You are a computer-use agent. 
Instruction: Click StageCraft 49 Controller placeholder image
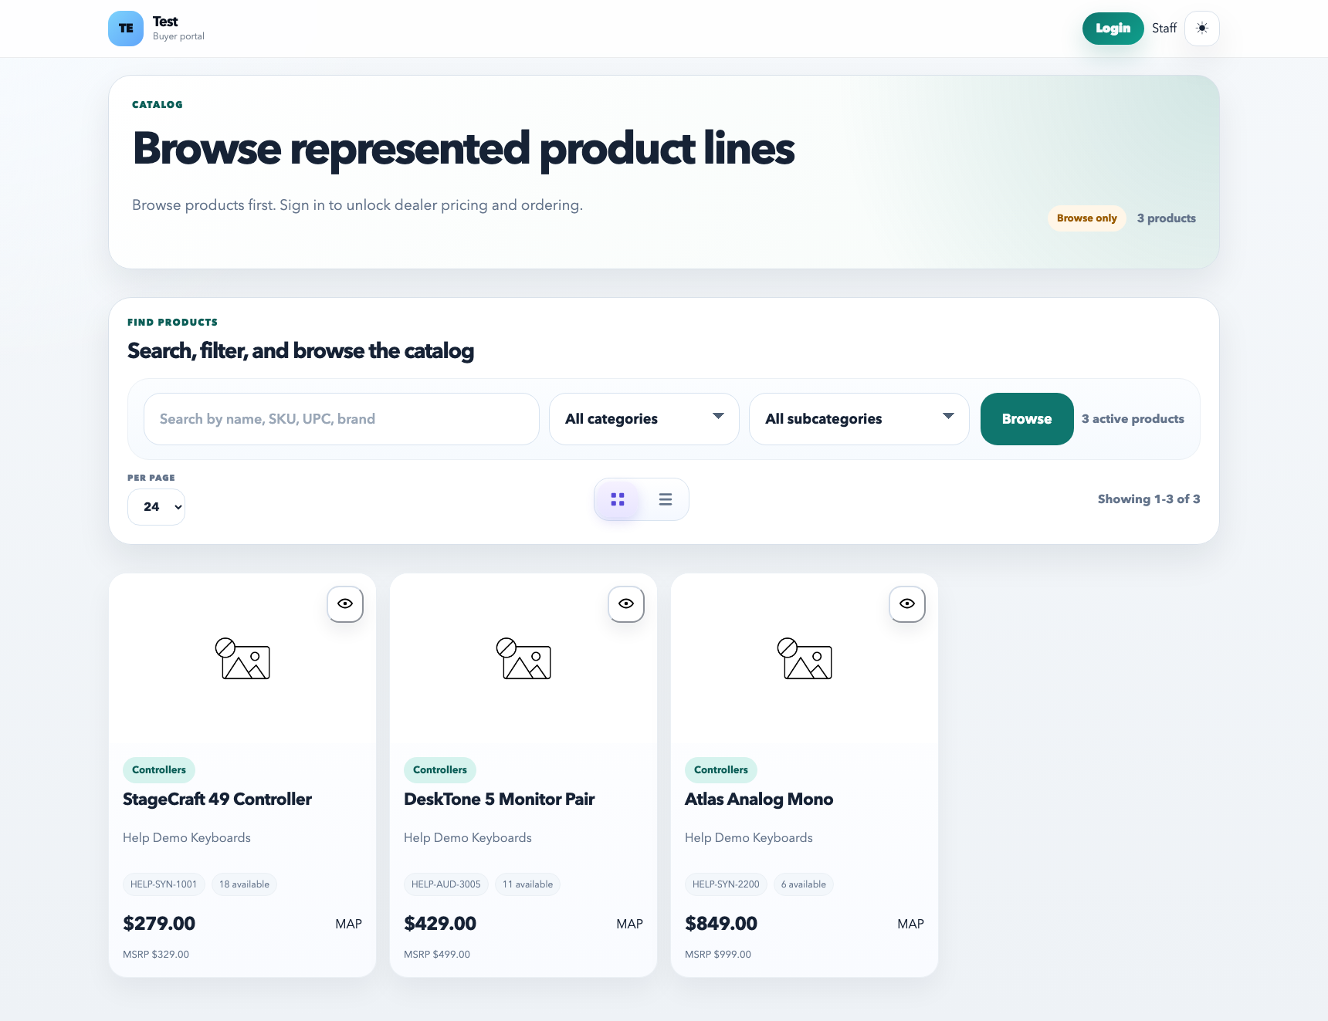(242, 659)
